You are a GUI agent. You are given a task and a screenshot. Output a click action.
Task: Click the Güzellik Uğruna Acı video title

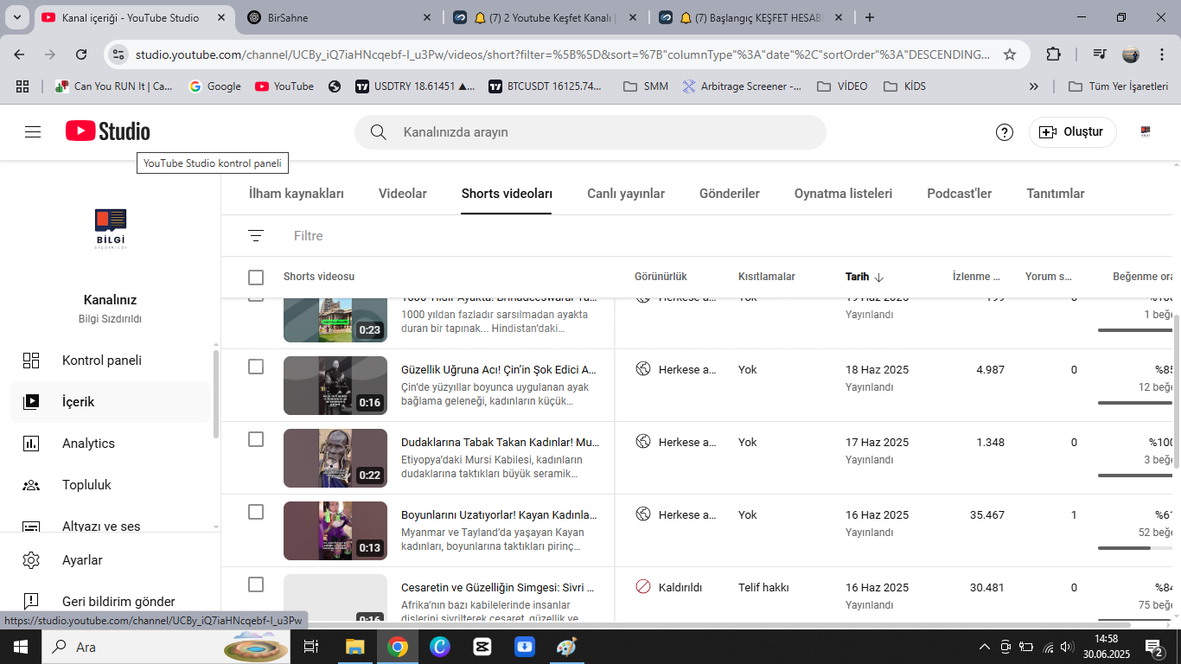point(499,369)
